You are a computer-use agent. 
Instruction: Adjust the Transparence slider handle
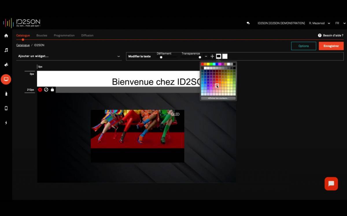(x=200, y=57)
